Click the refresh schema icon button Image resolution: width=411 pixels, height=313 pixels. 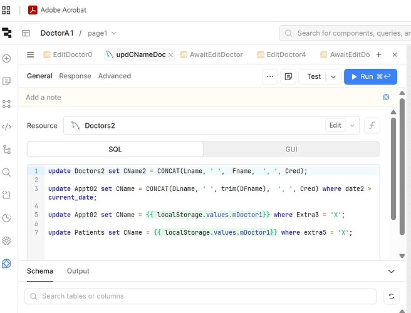[x=392, y=296]
